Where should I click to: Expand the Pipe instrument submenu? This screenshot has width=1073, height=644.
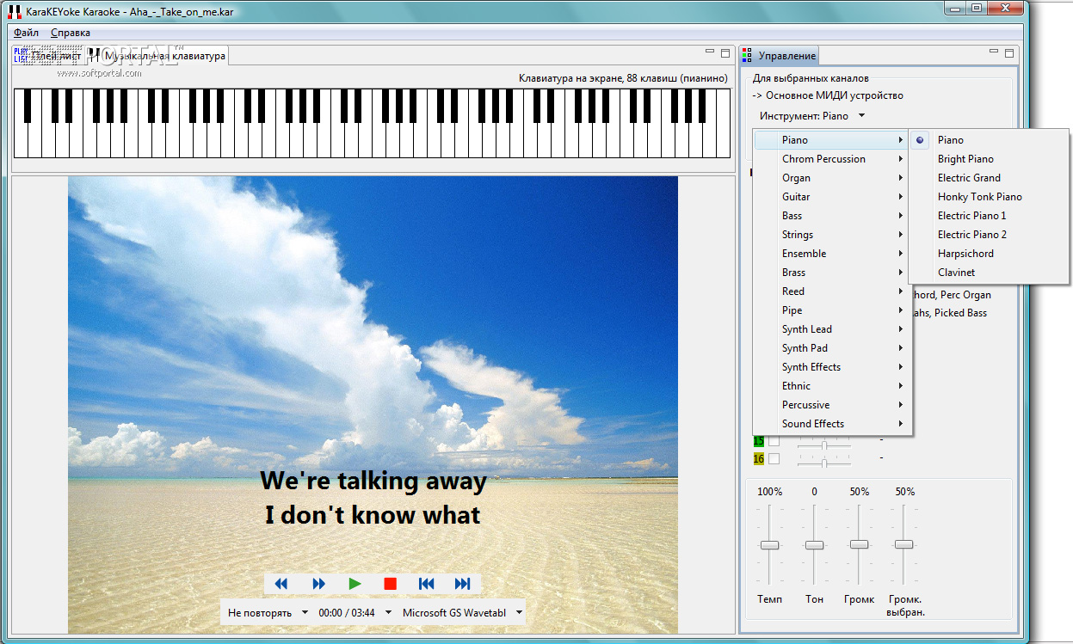click(x=832, y=310)
